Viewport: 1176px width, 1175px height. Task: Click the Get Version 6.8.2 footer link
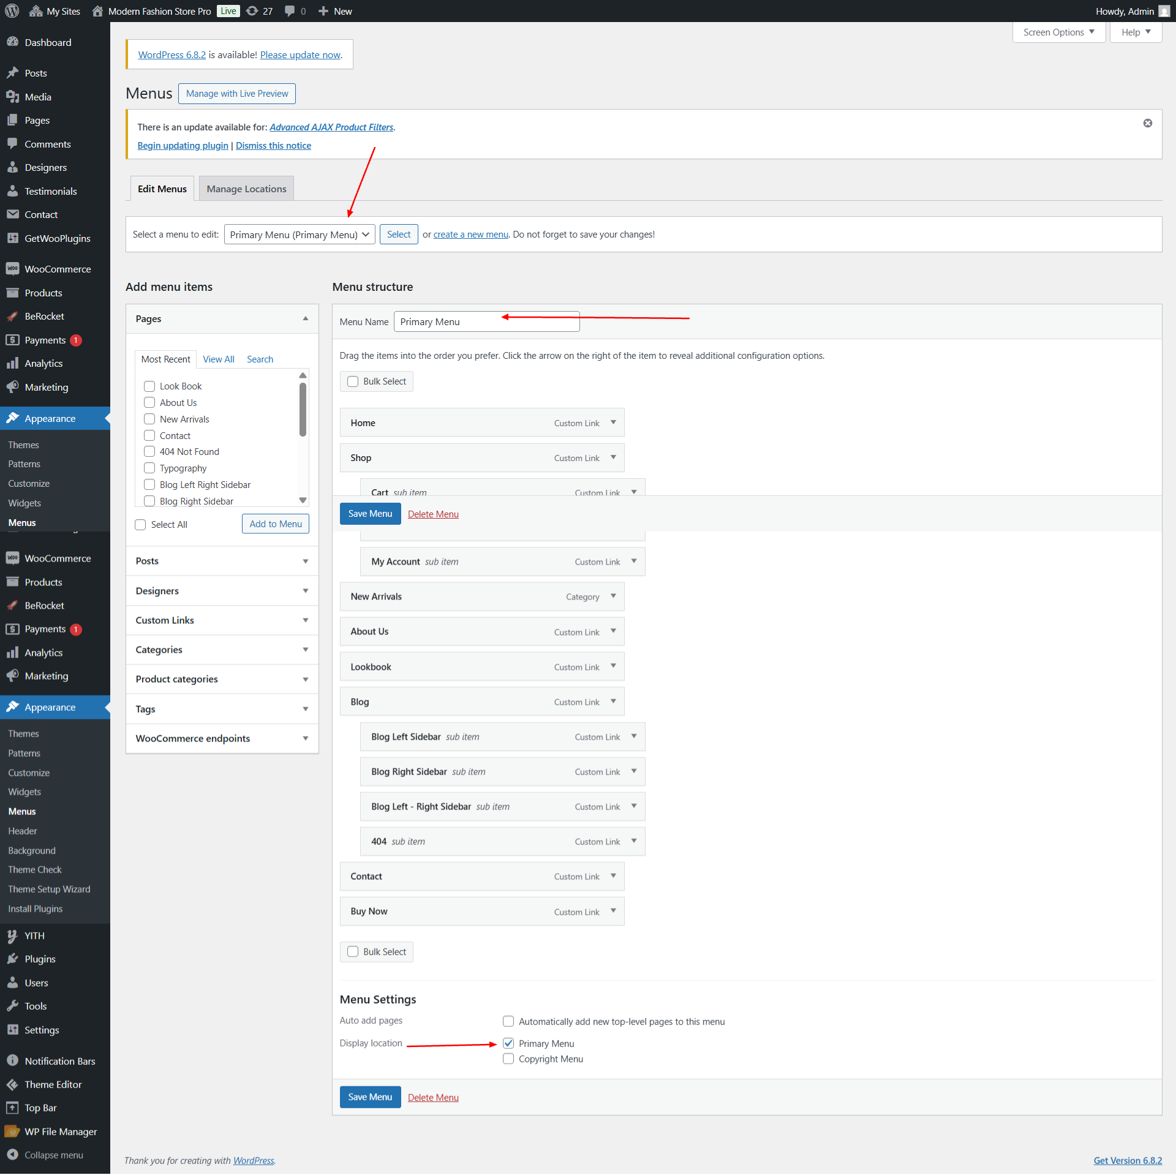[1128, 1160]
